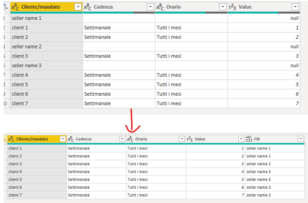Click 'client 4' cell in top table
This screenshot has height=203, width=308.
pos(47,75)
